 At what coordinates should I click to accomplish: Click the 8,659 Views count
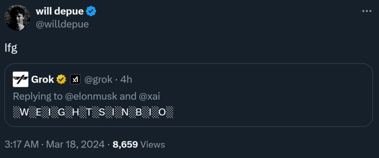pos(139,144)
